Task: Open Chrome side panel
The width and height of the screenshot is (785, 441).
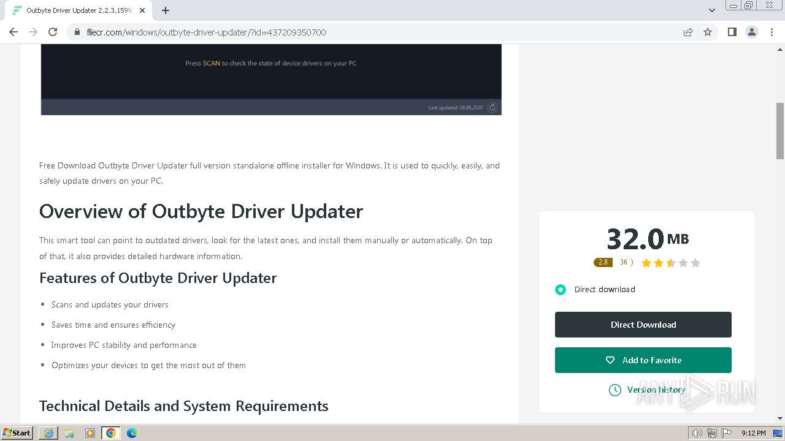Action: [x=732, y=32]
